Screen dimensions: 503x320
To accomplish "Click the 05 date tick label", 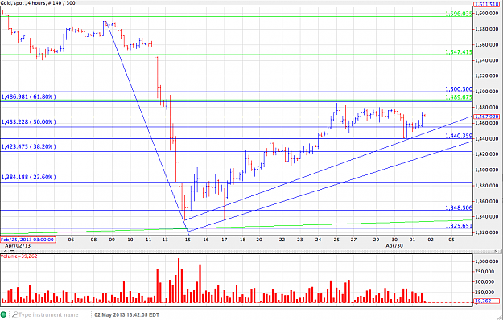I will pyautogui.click(x=451, y=240).
